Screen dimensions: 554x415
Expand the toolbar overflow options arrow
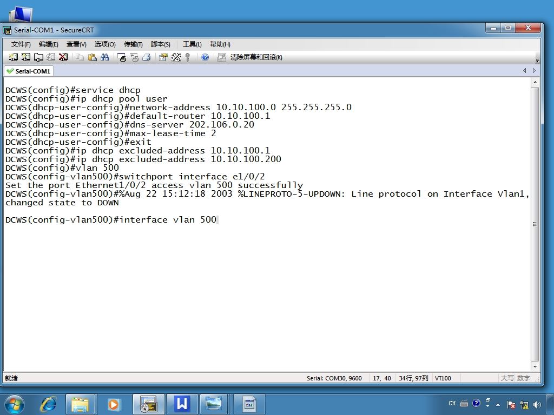coord(537,60)
